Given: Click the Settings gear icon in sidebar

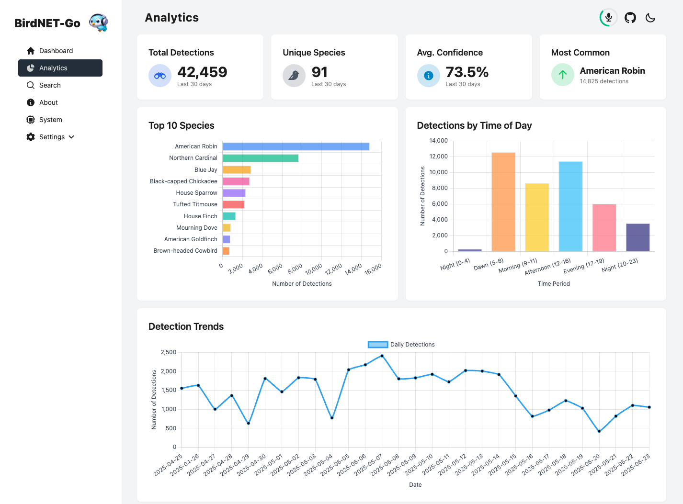Looking at the screenshot, I should 31,137.
